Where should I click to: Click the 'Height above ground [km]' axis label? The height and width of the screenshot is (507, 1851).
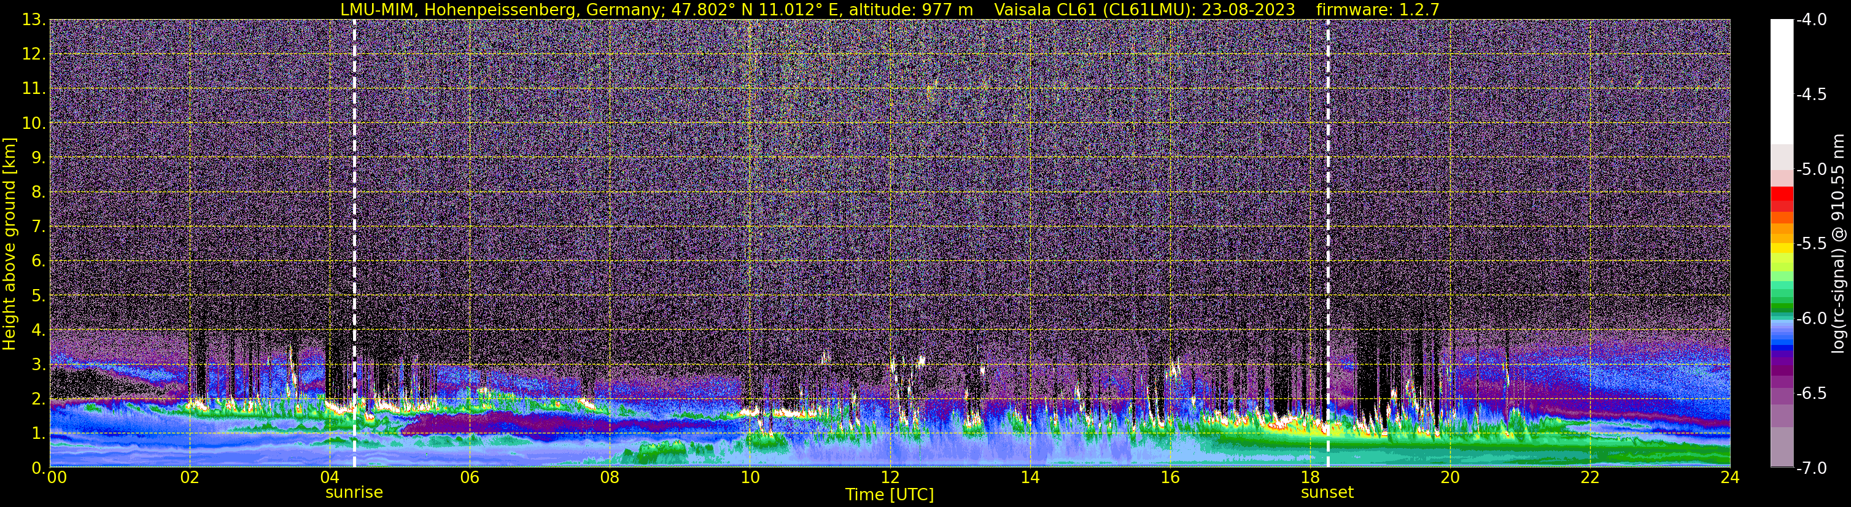pos(9,244)
